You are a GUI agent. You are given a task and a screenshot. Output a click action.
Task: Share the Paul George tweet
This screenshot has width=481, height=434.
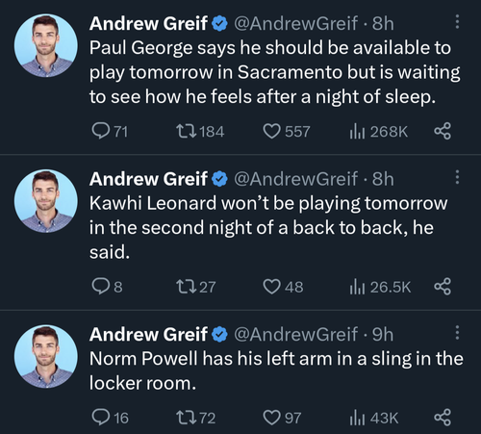click(443, 131)
